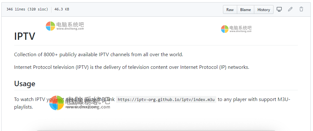Image resolution: width=313 pixels, height=131 pixels.
Task: Click www.dnxitong.com text in top-right watermark
Action: 241,31
